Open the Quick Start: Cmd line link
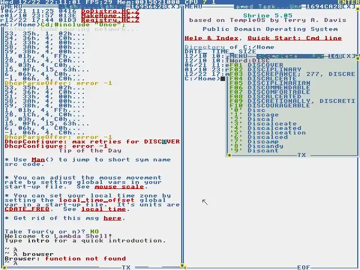This screenshot has height=270, width=360. click(295, 38)
